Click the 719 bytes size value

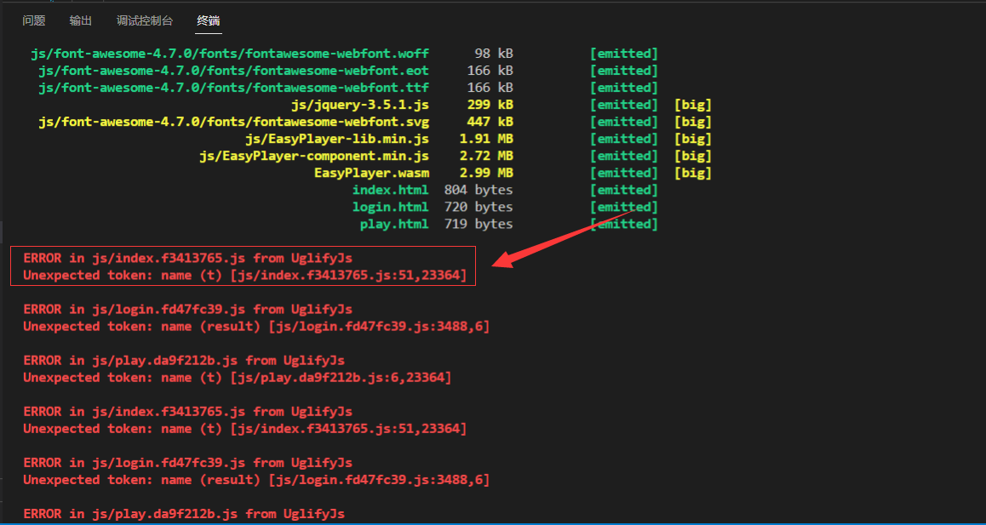pyautogui.click(x=479, y=223)
